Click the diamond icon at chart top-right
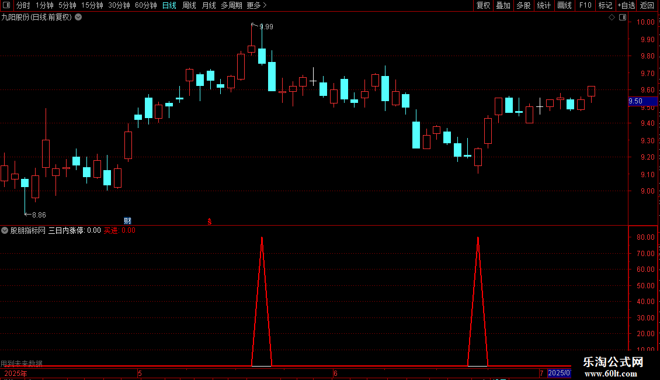 (612, 18)
